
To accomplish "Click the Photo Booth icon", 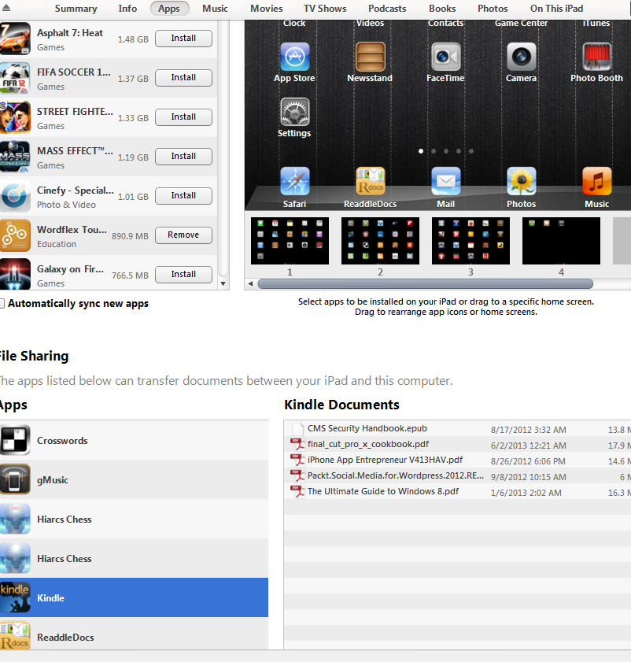I will point(597,57).
